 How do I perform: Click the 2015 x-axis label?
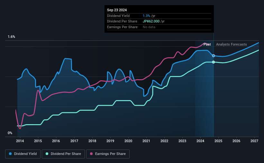point(38,141)
